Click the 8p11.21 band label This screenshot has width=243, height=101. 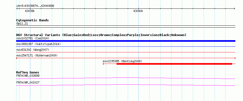point(22,24)
